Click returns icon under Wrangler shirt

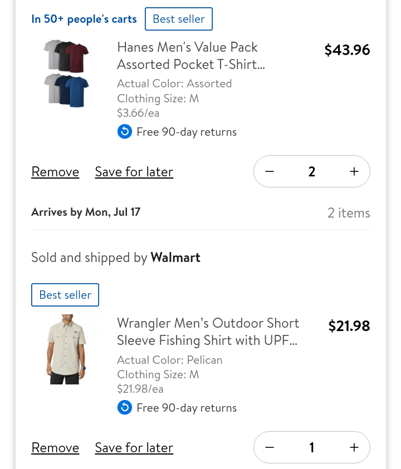tap(125, 408)
